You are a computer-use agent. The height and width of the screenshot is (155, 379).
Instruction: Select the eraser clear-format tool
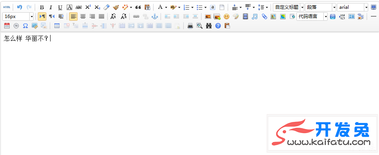pyautogui.click(x=107, y=7)
